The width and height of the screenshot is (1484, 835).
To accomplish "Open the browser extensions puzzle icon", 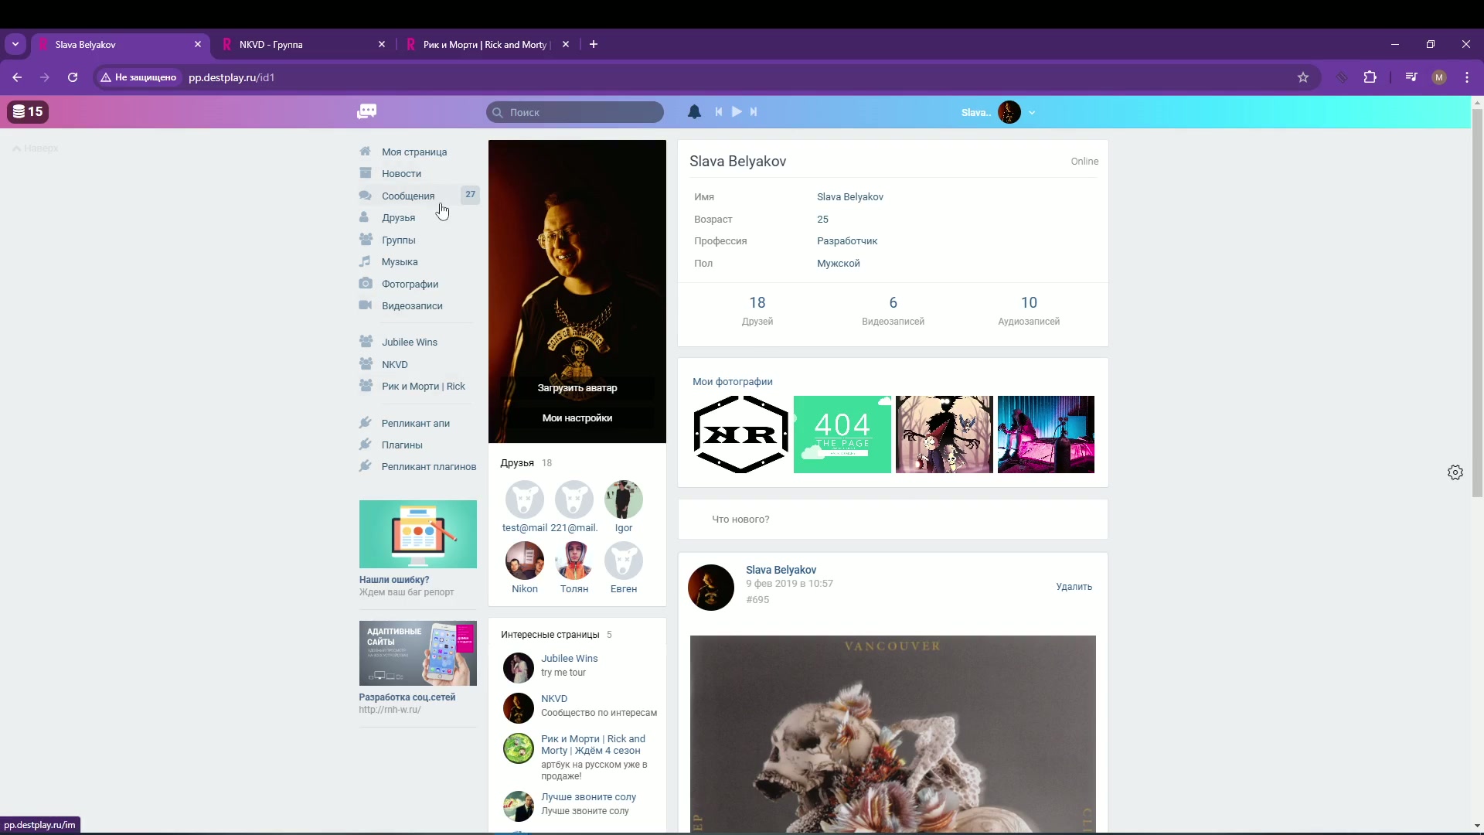I will (x=1370, y=77).
